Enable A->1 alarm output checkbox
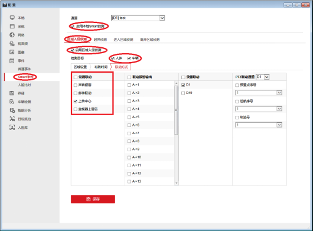Image resolution: width=313 pixels, height=231 pixels. (x=129, y=85)
